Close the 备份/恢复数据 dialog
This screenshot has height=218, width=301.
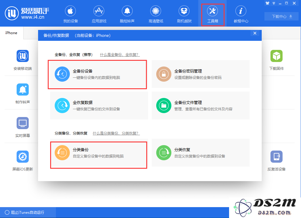255,33
